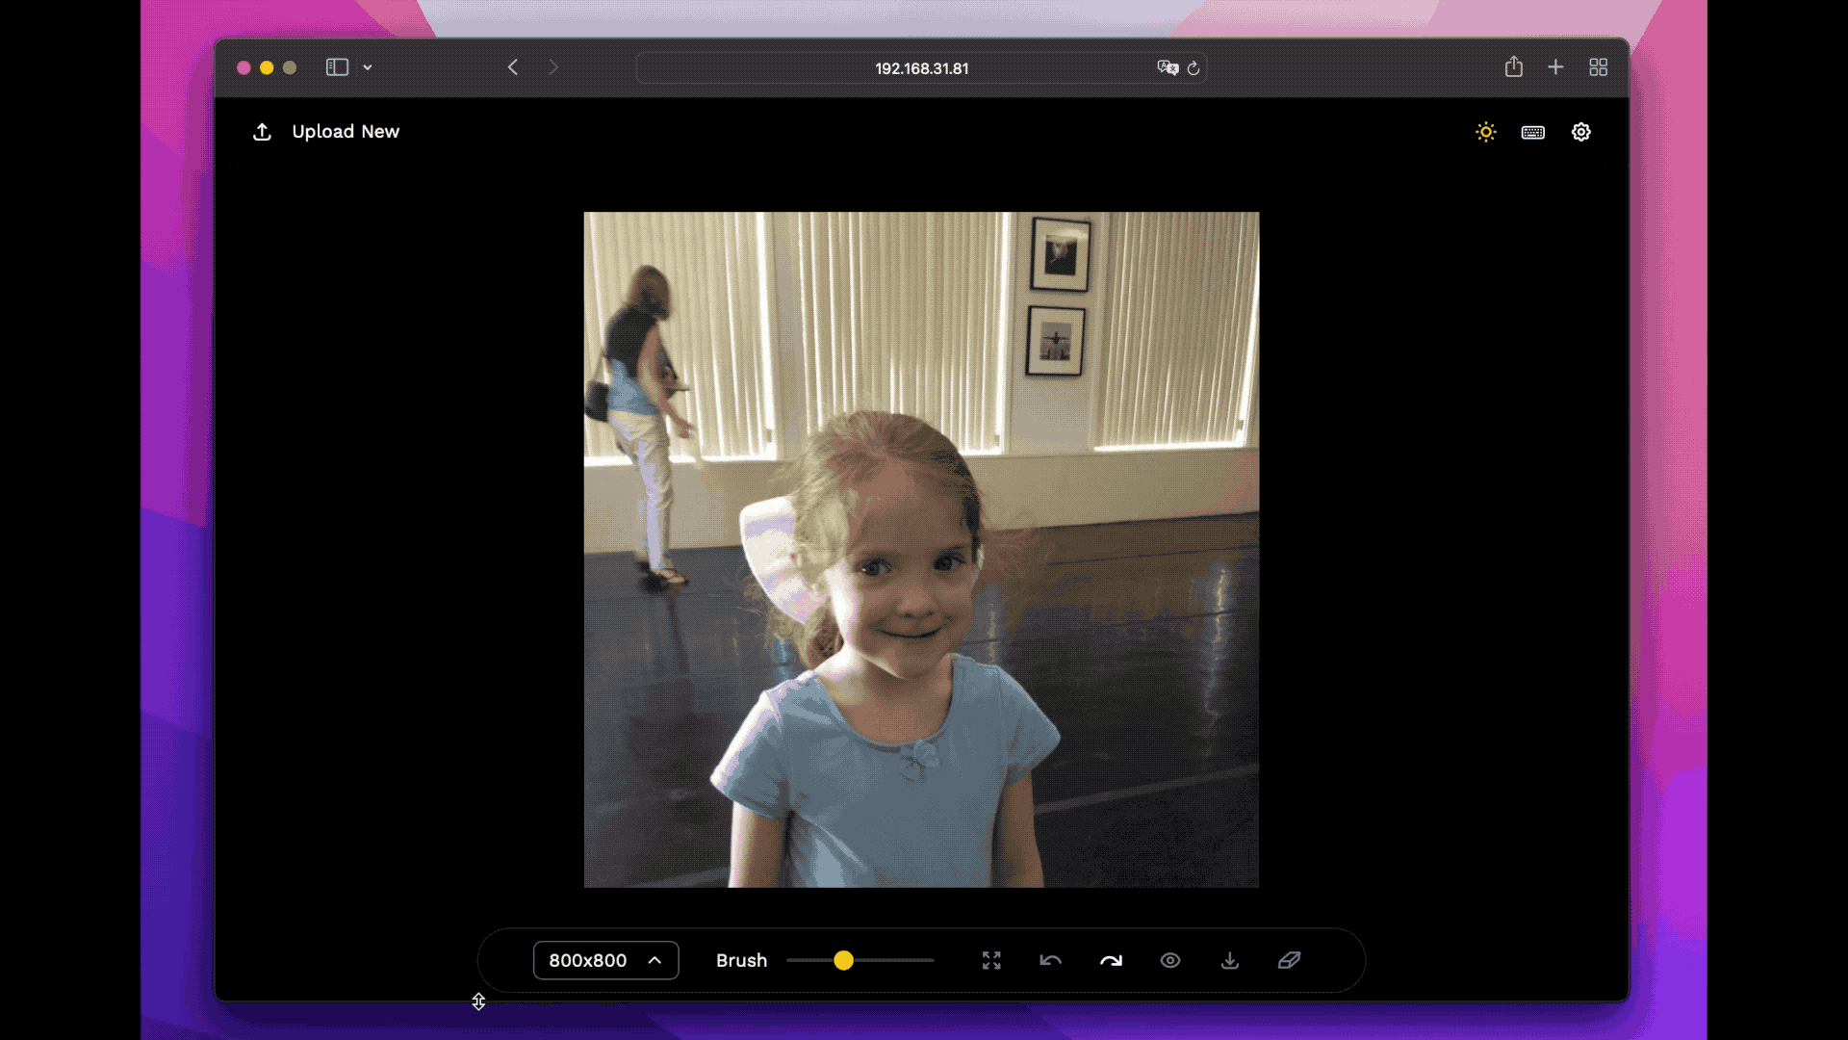Viewport: 1848px width, 1040px height.
Task: Undo the last brush stroke
Action: [1051, 960]
